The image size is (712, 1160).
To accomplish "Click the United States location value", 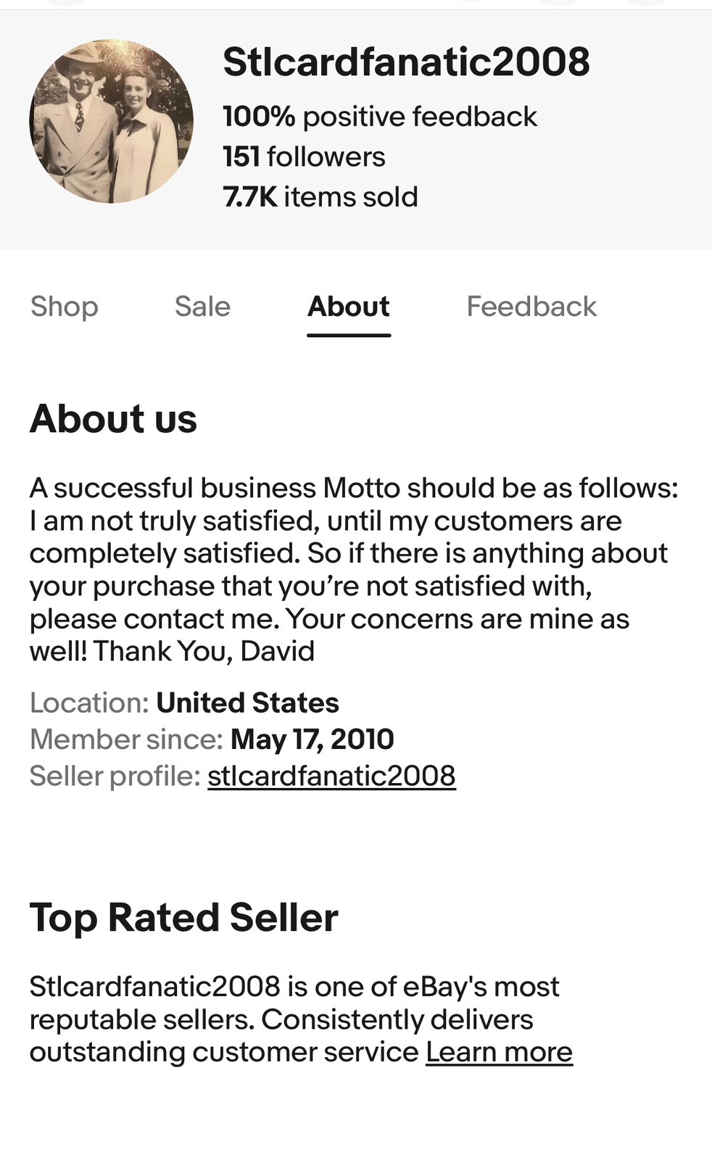I will [247, 703].
